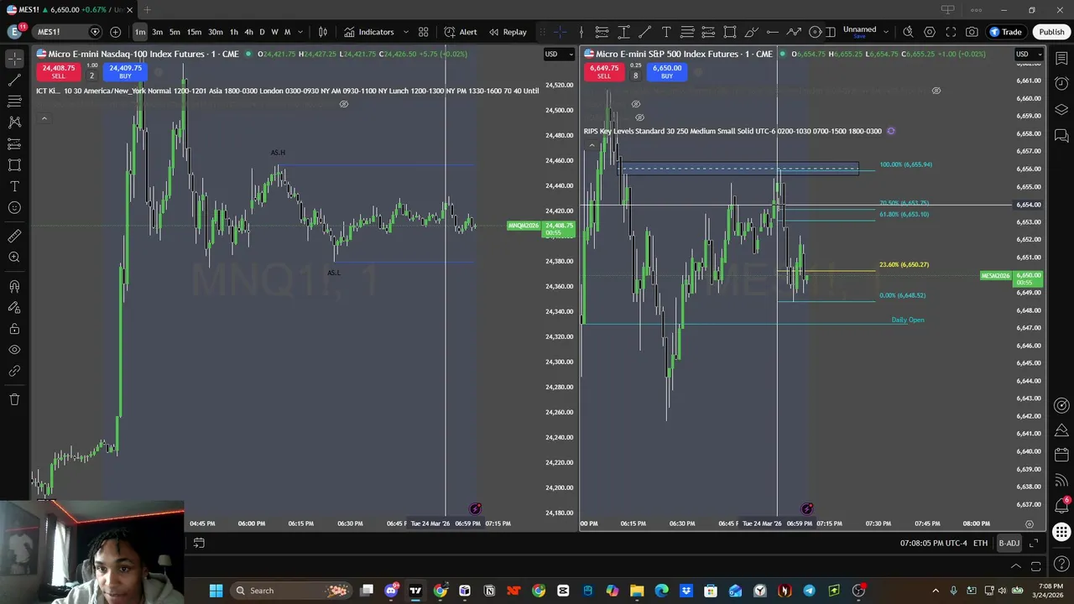The width and height of the screenshot is (1074, 604).
Task: Select the path zigzag tool in favorites toolbar
Action: click(x=794, y=32)
